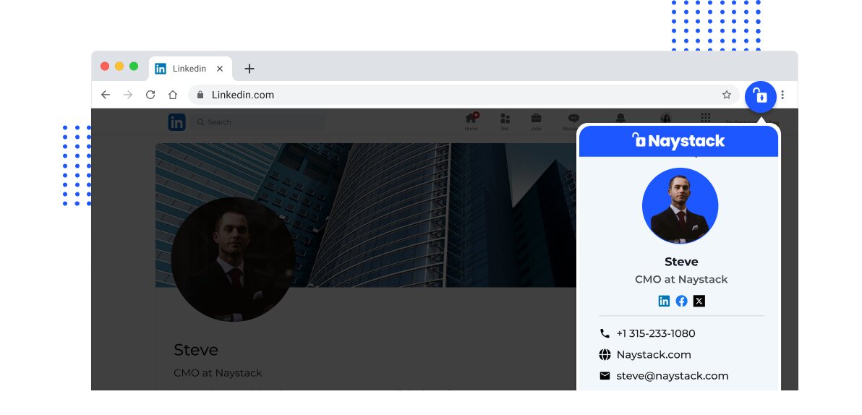Click the green macOS fullscreen button
Viewport: 862px width, 415px height.
(134, 67)
